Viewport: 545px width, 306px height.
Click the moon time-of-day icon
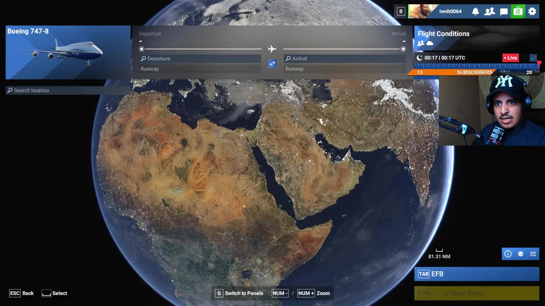click(x=419, y=58)
